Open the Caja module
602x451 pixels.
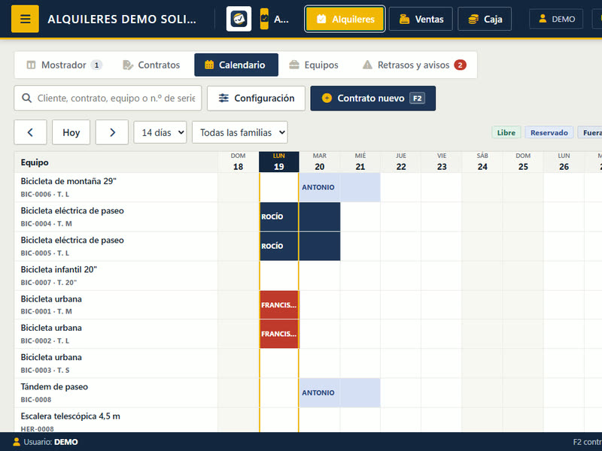click(x=485, y=19)
